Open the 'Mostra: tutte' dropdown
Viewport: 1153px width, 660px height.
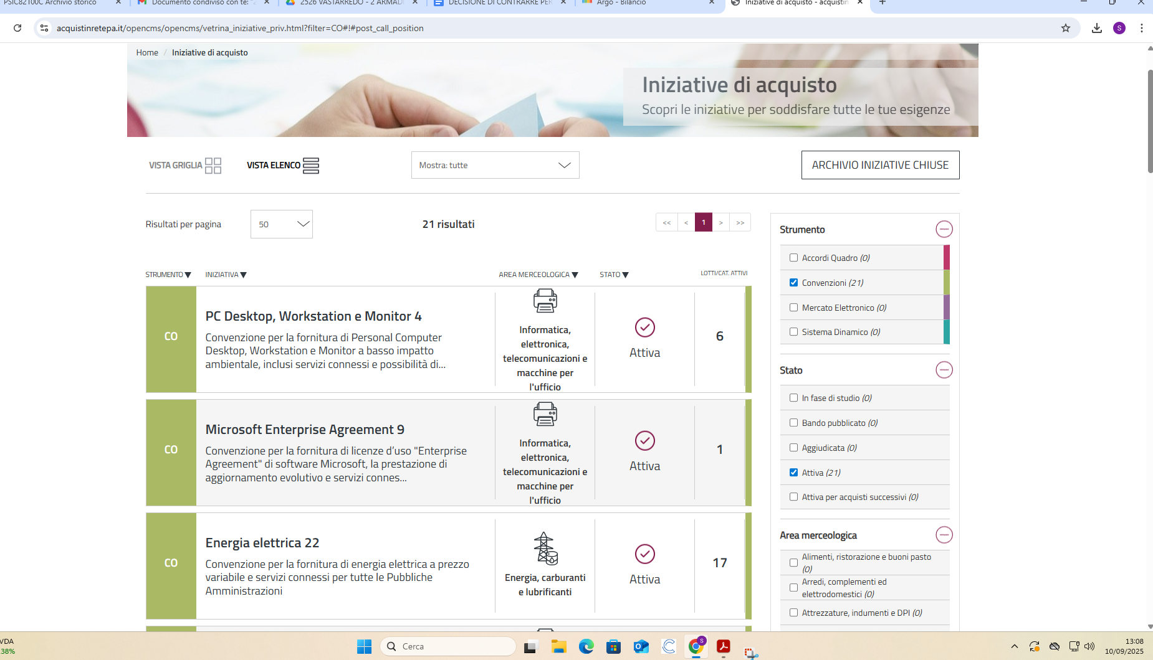(x=495, y=165)
